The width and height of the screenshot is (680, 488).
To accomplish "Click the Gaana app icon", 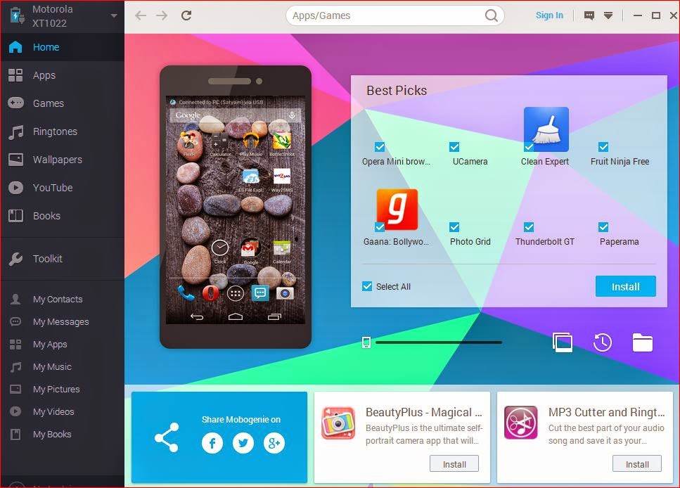I will 397,210.
